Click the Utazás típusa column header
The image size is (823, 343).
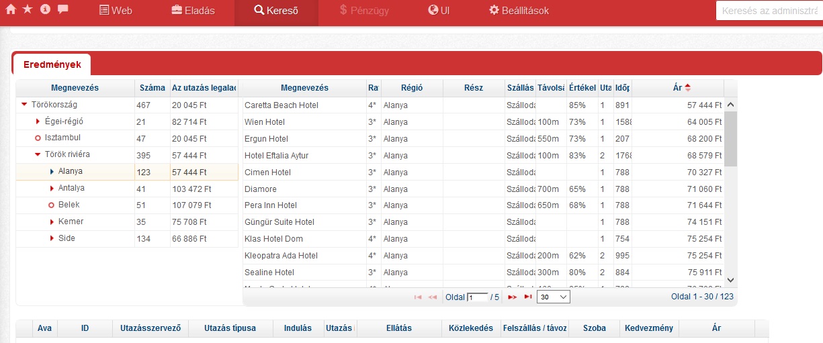pos(231,328)
